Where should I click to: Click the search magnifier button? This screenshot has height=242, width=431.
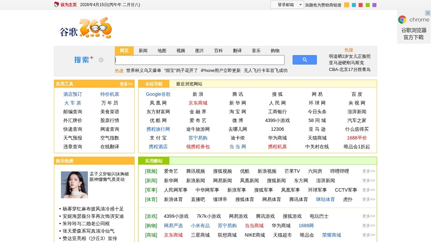(304, 59)
